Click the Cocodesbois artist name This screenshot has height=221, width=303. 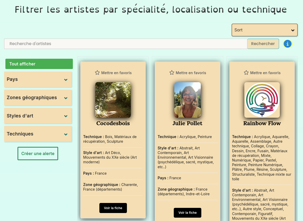pos(113,123)
